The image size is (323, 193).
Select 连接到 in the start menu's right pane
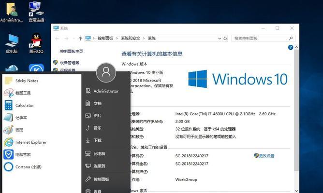[95, 166]
